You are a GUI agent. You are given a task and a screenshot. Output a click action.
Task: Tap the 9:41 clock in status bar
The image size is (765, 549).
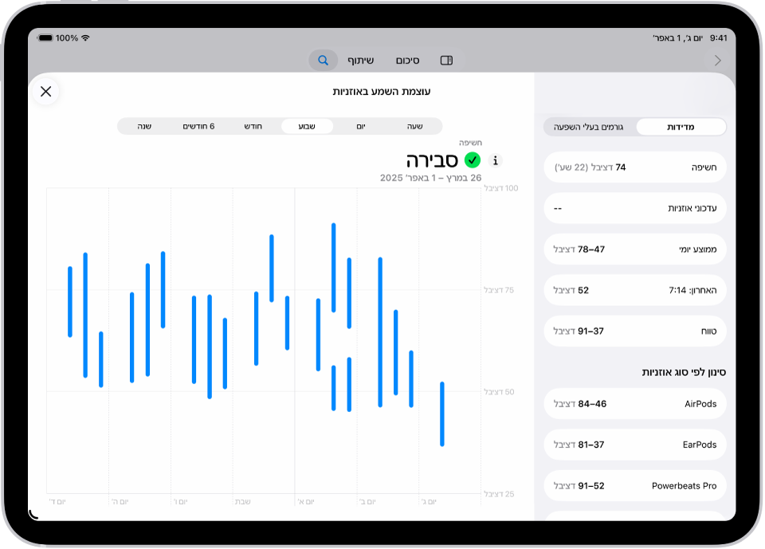pyautogui.click(x=718, y=38)
